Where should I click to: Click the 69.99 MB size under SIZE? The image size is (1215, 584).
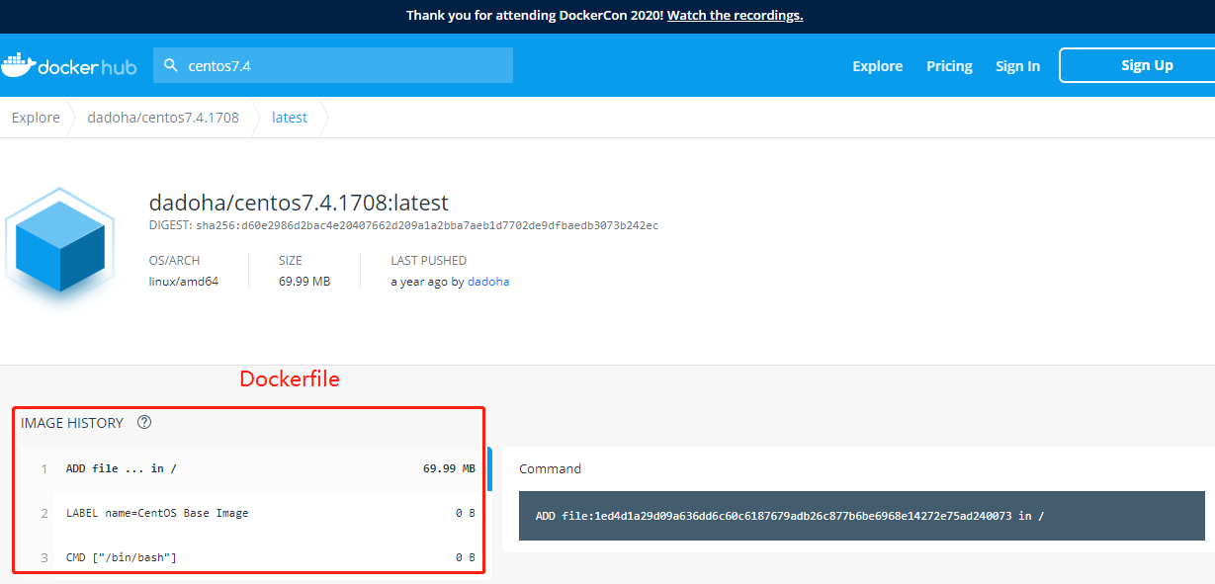coord(304,282)
